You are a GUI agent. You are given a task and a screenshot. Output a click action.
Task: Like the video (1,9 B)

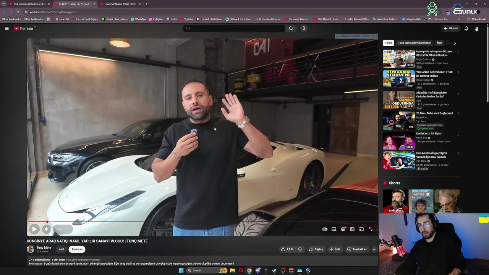click(287, 249)
